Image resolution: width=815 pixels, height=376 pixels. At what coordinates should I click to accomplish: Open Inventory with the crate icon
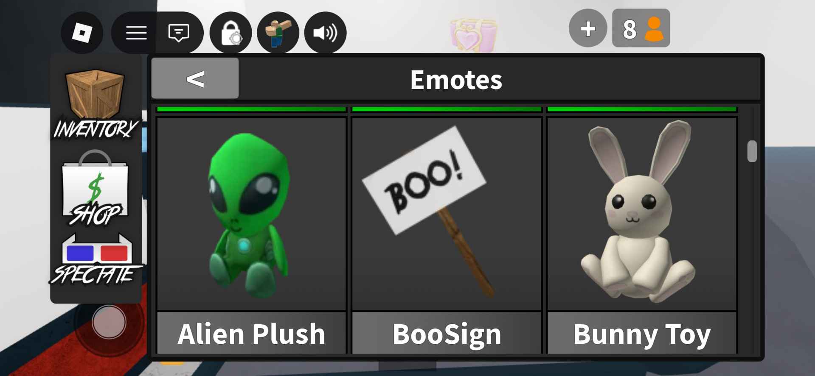point(96,104)
